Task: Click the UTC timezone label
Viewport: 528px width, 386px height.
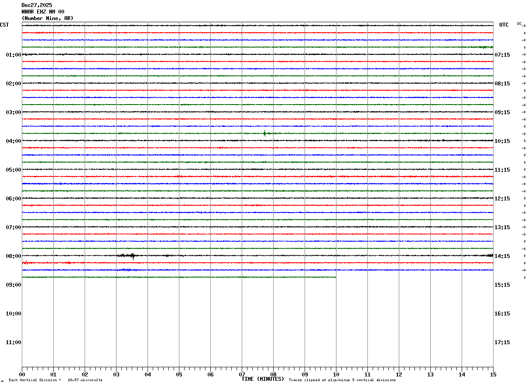Action: point(504,25)
